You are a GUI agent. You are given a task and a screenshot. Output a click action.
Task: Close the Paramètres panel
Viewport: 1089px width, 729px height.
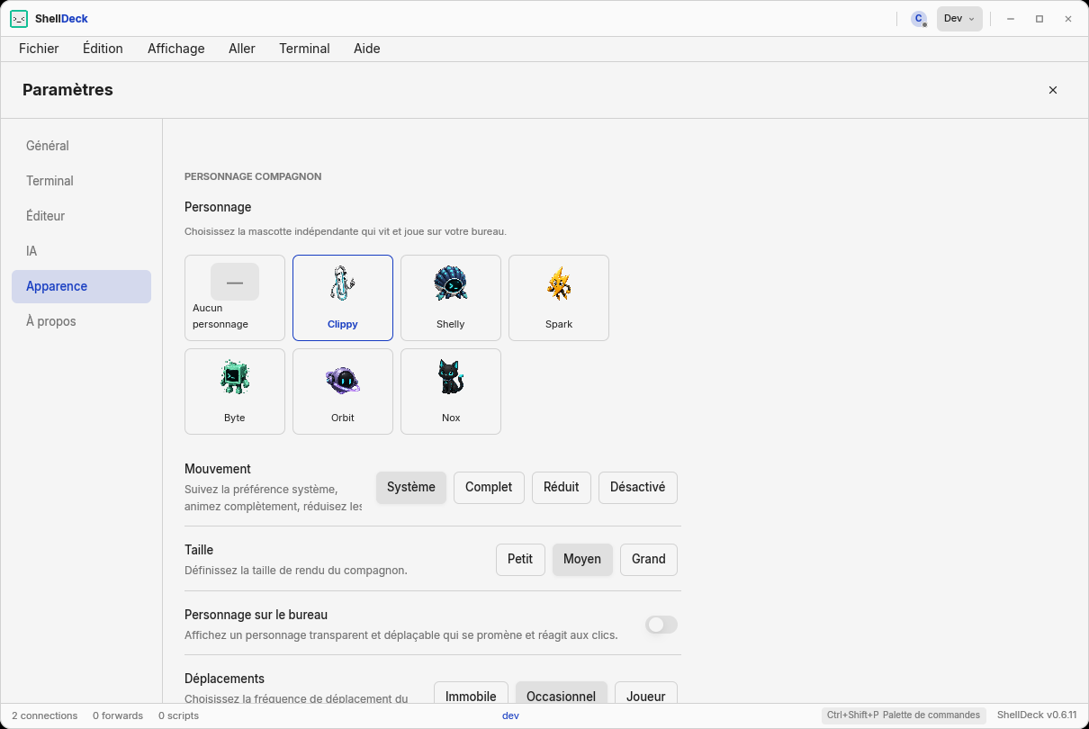tap(1053, 90)
